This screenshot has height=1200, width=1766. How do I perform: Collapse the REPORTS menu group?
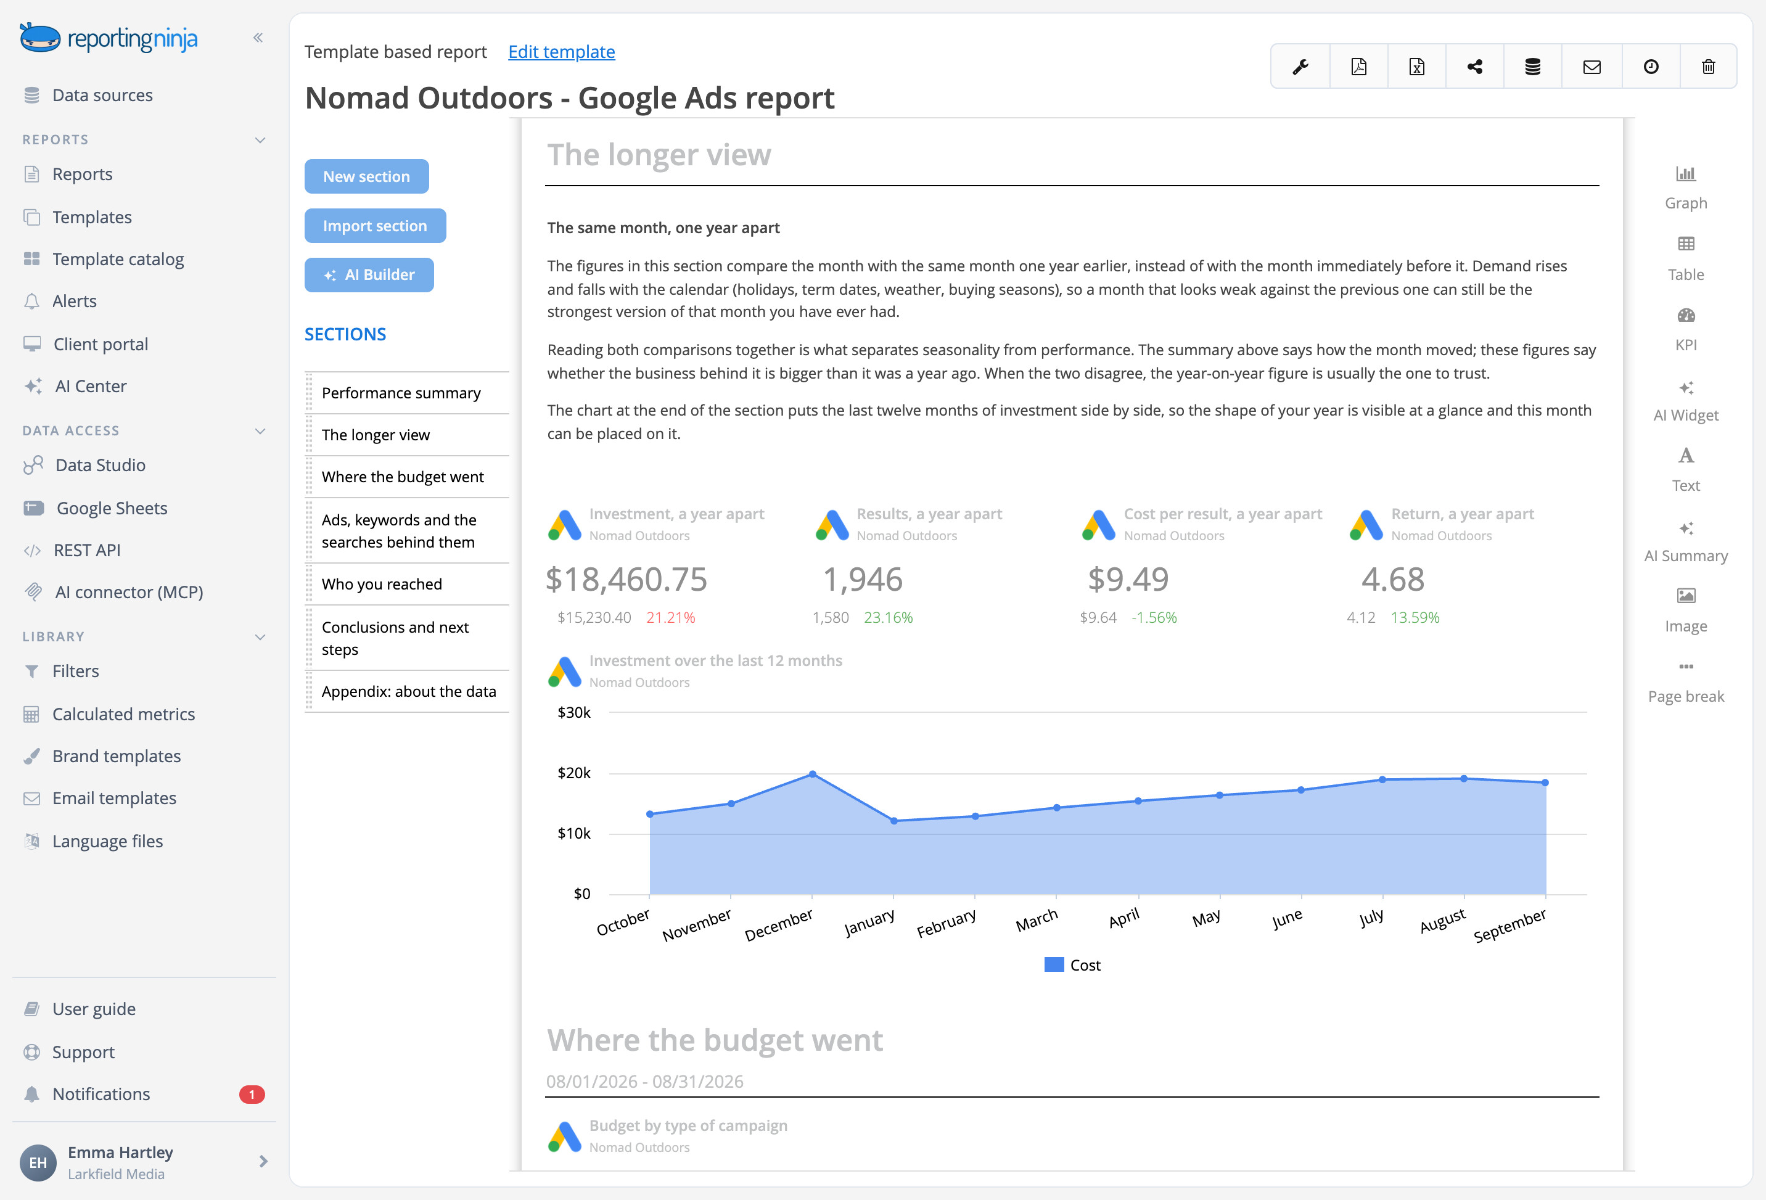[260, 140]
